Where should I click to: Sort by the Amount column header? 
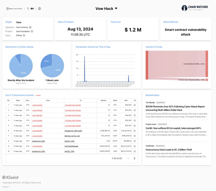104,100
